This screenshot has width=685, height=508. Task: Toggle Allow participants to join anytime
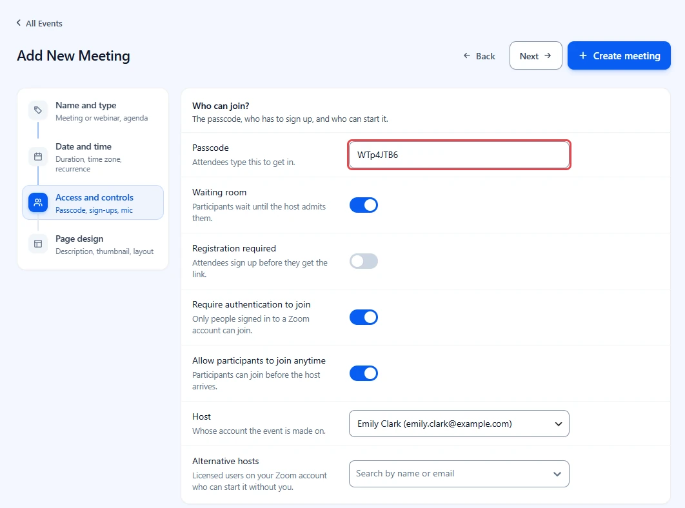coord(364,373)
